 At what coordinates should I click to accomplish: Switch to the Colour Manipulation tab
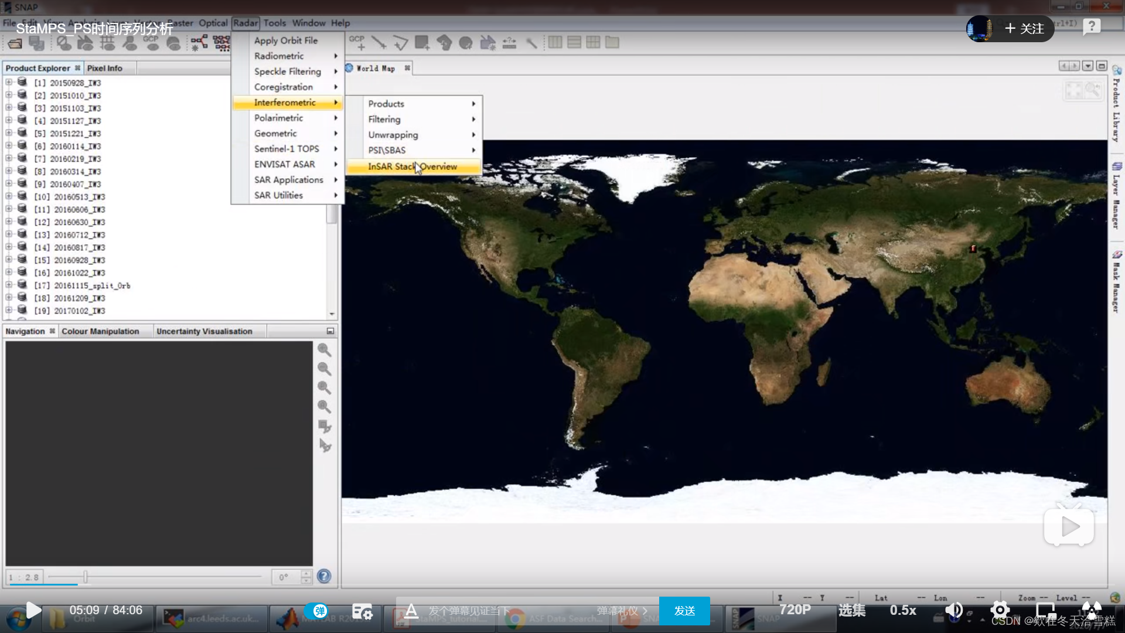pos(100,332)
